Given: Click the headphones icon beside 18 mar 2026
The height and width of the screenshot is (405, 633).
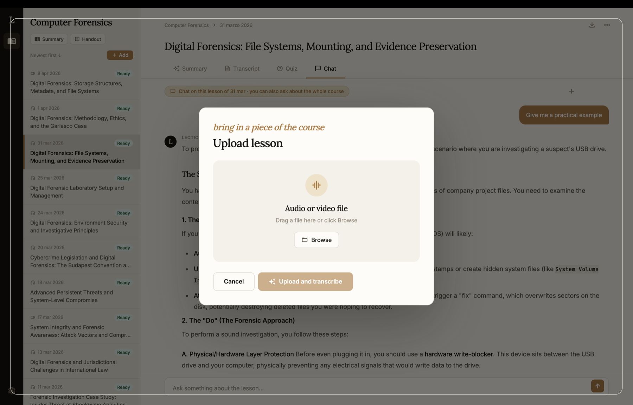Looking at the screenshot, I should click(33, 282).
